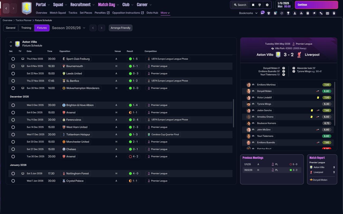Open the Season 2025/26 dropdown
Viewport: 343px width, 214px height.
point(69,28)
